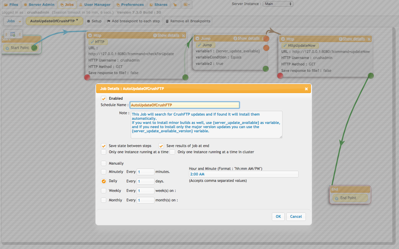Show details of first Http step

[x=168, y=35]
